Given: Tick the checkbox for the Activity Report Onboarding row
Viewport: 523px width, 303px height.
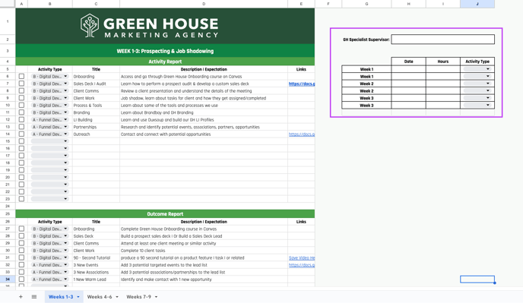Looking at the screenshot, I should click(22, 77).
